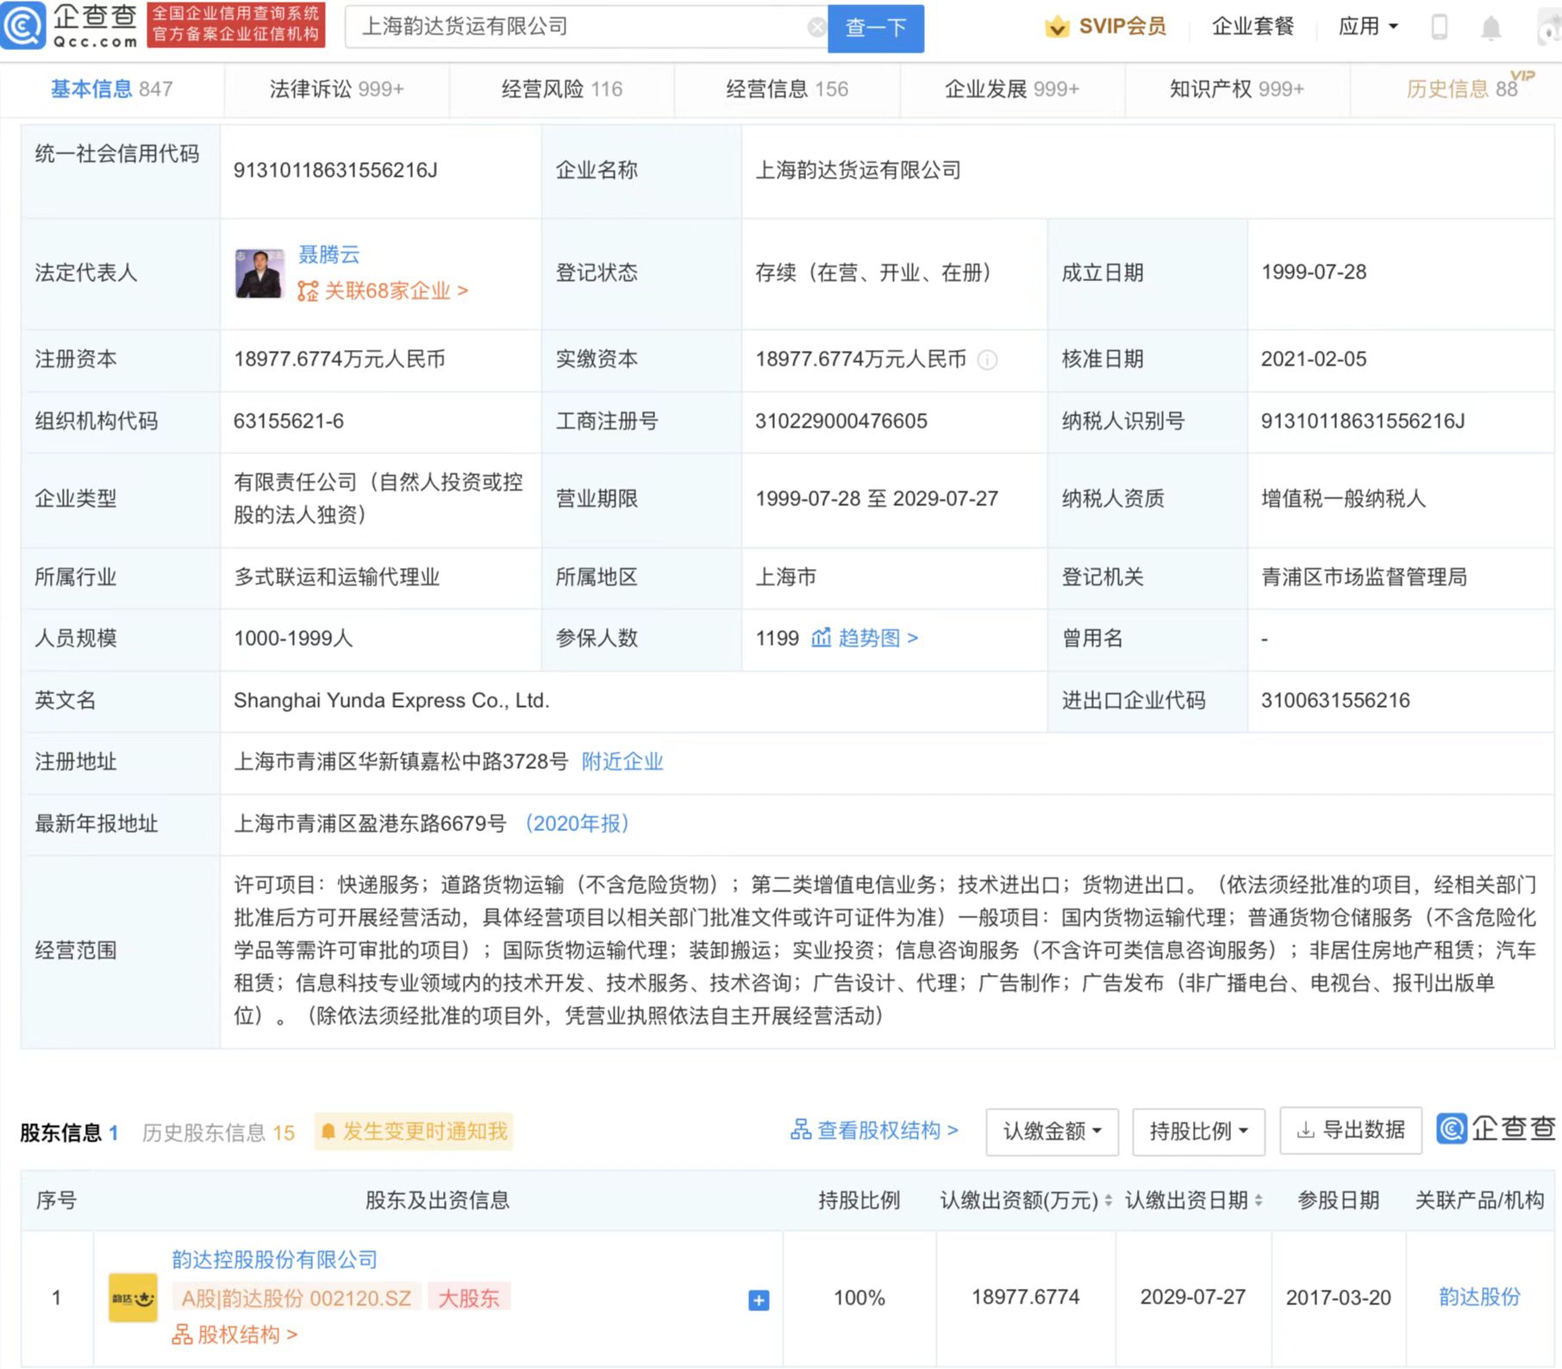Click 持股比例 100% cell

(x=859, y=1297)
